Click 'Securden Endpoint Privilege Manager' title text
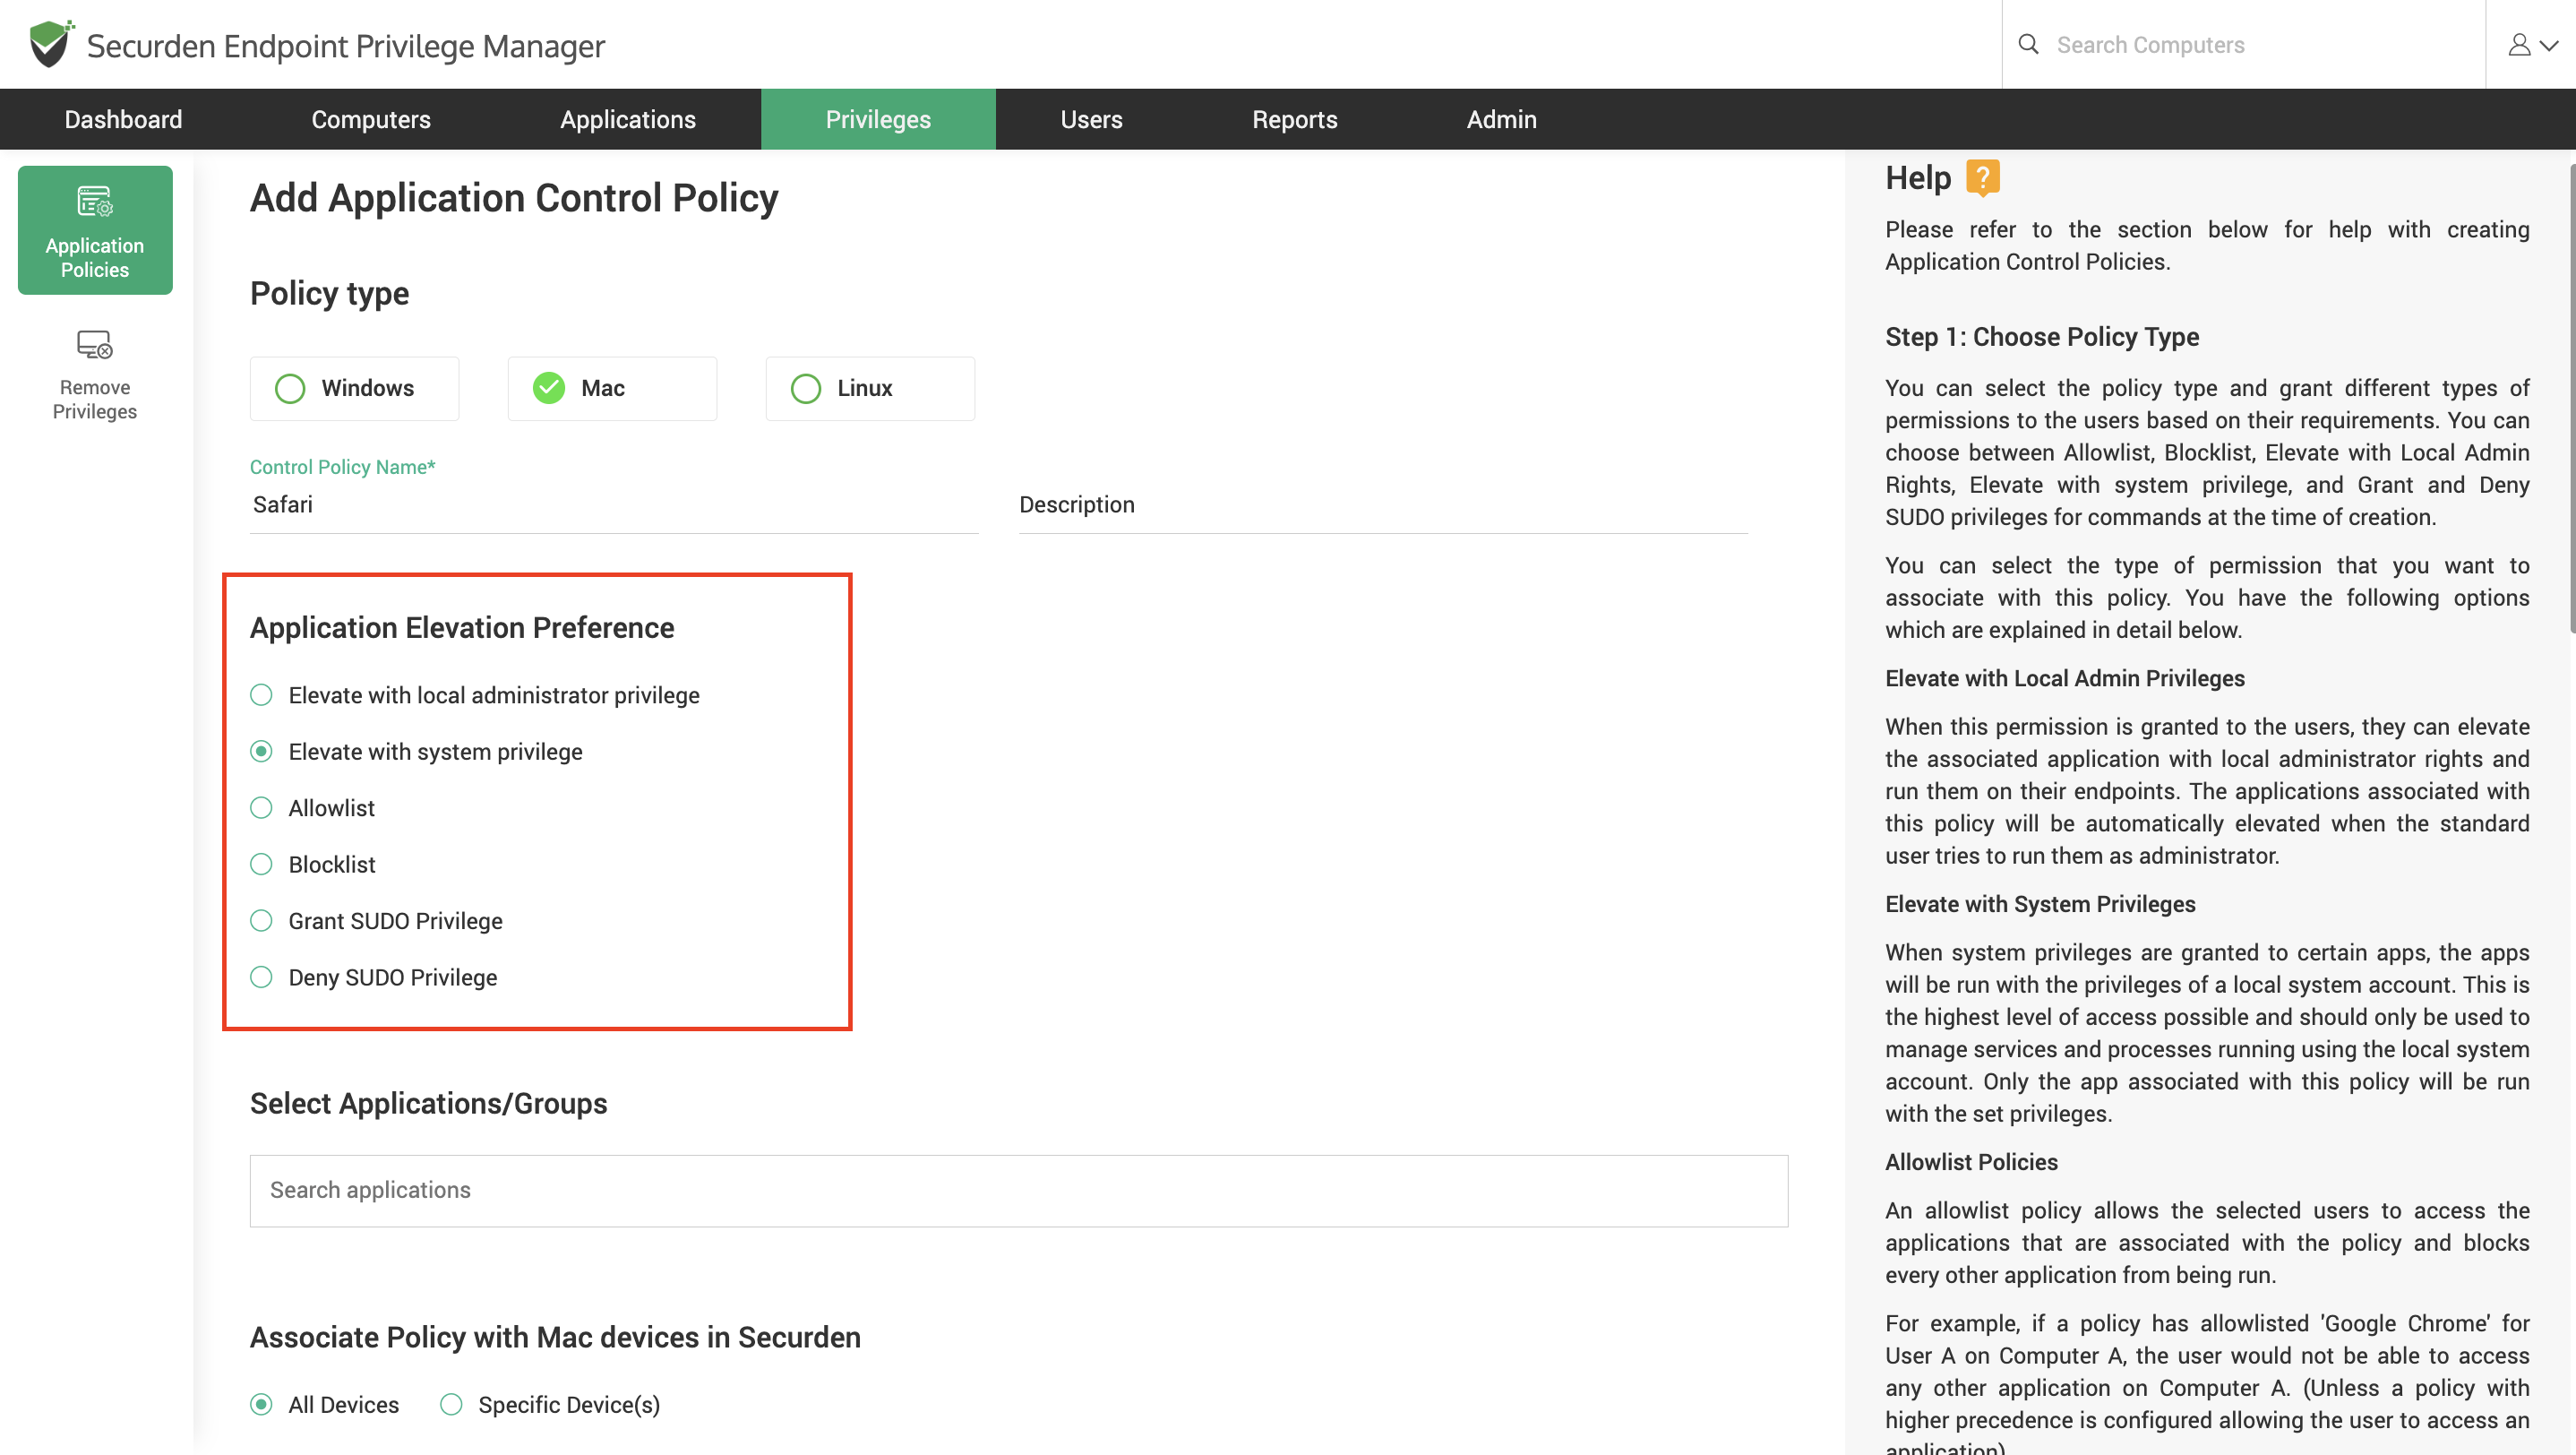Viewport: 2576px width, 1455px height. (x=345, y=46)
